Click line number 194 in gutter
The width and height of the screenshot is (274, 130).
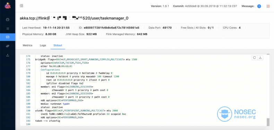(x=28, y=124)
